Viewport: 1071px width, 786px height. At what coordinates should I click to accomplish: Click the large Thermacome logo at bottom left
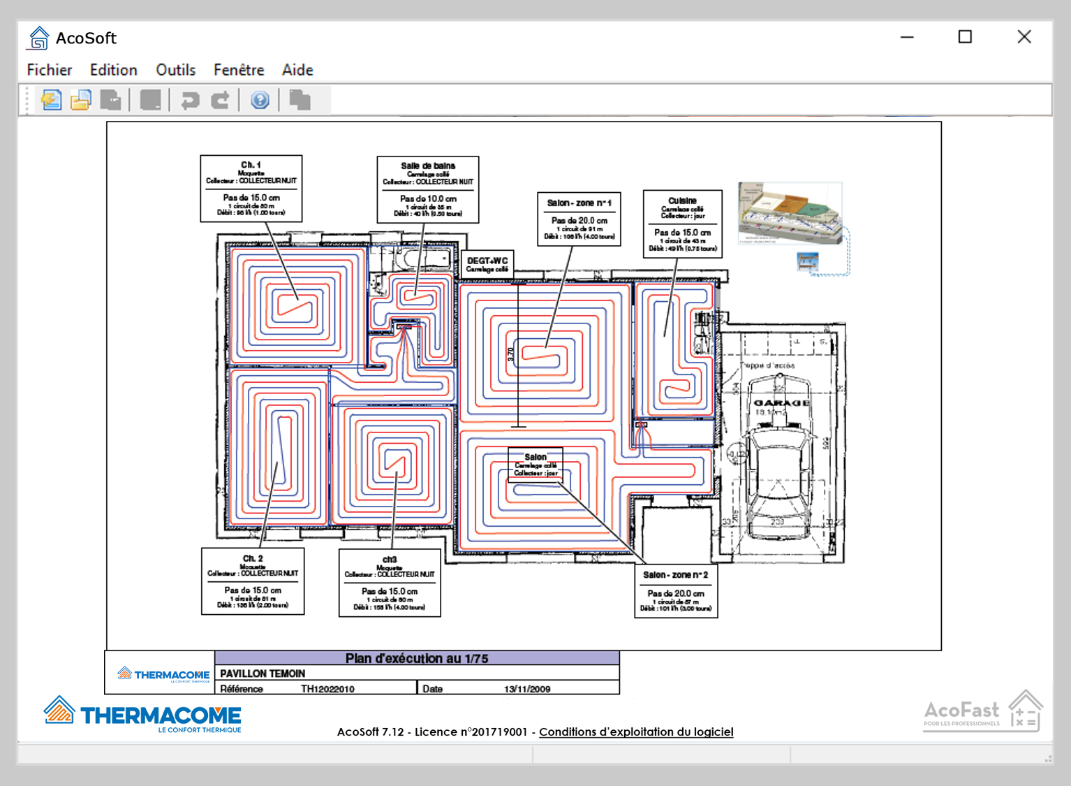[142, 715]
